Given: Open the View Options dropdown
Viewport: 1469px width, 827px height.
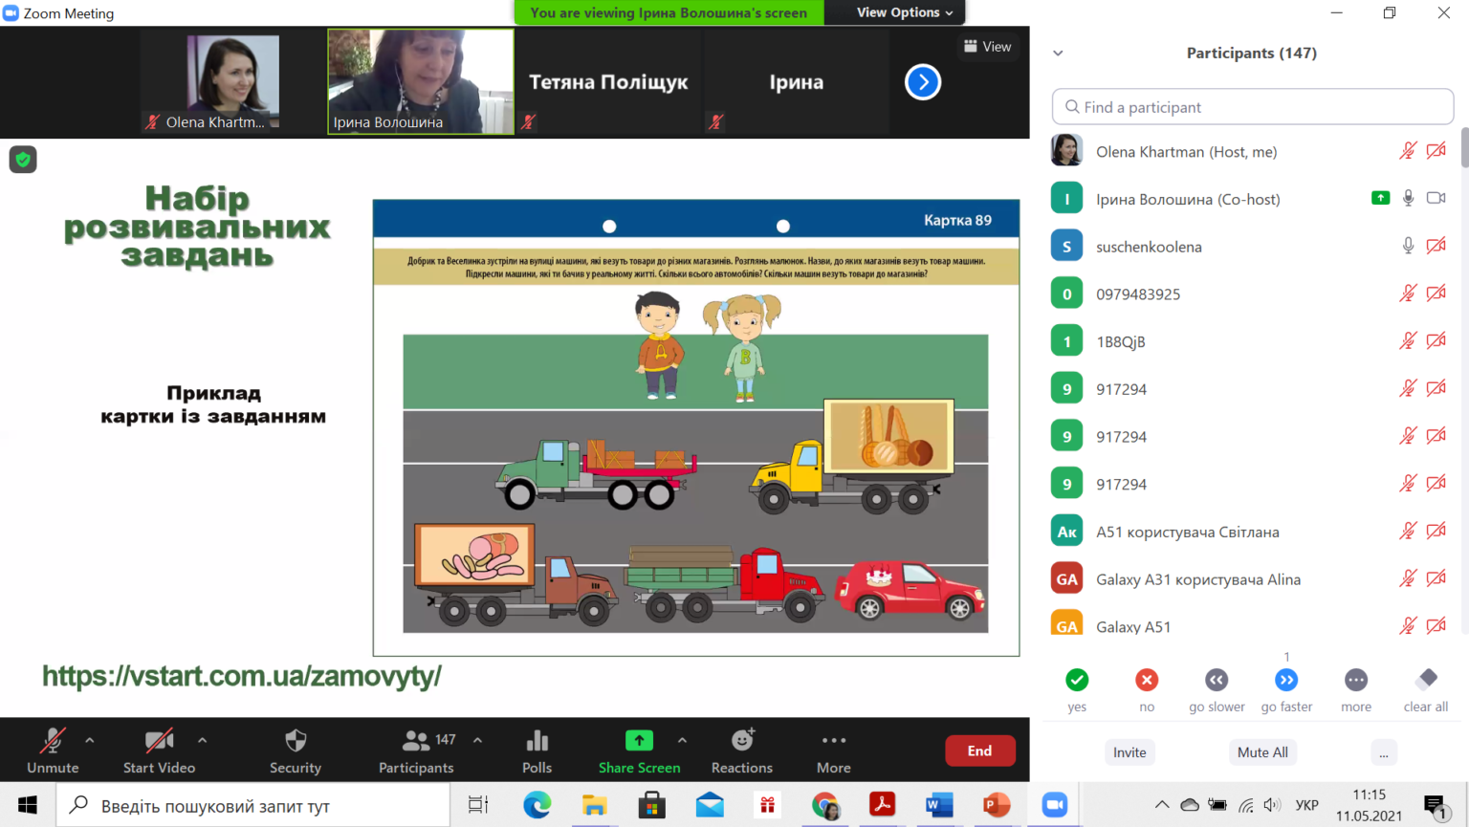Looking at the screenshot, I should (x=905, y=12).
